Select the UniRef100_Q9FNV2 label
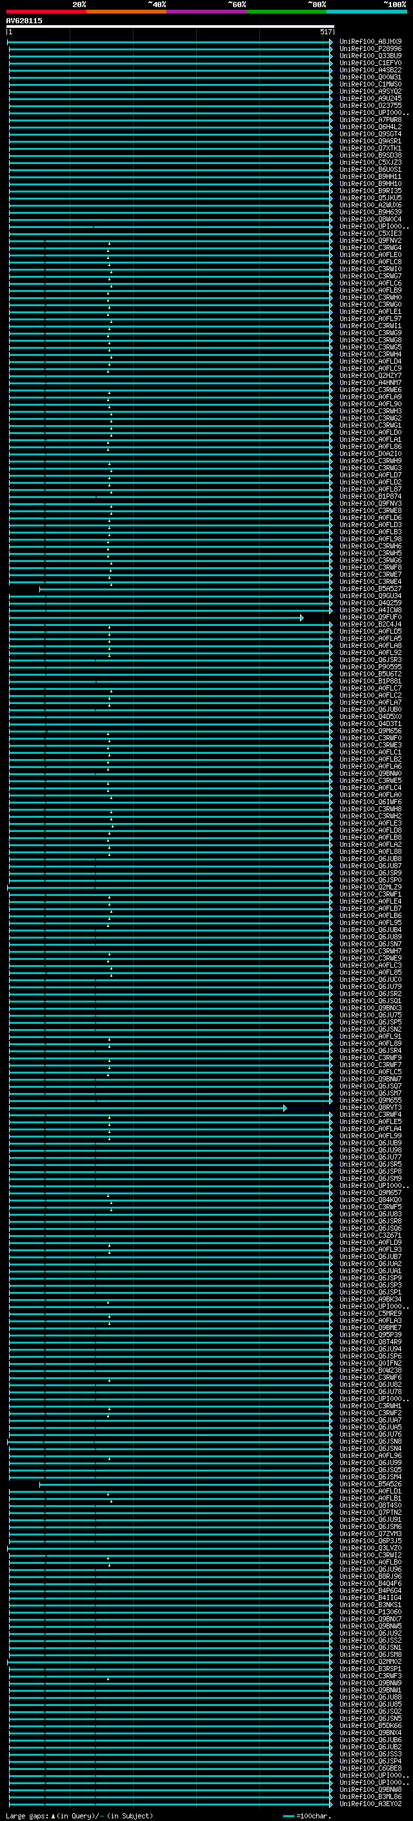The image size is (413, 1821). [x=370, y=240]
